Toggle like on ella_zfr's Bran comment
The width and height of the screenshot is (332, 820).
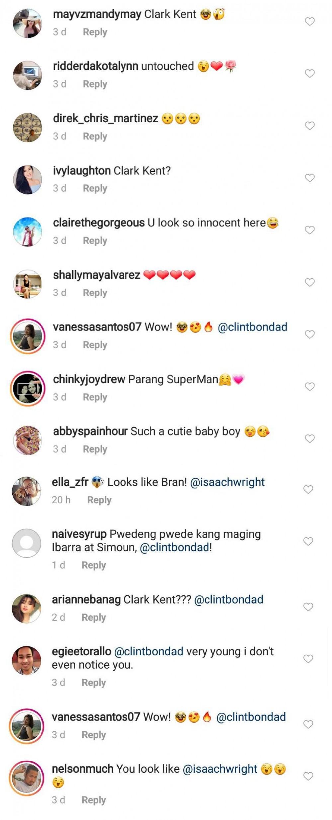[x=308, y=489]
